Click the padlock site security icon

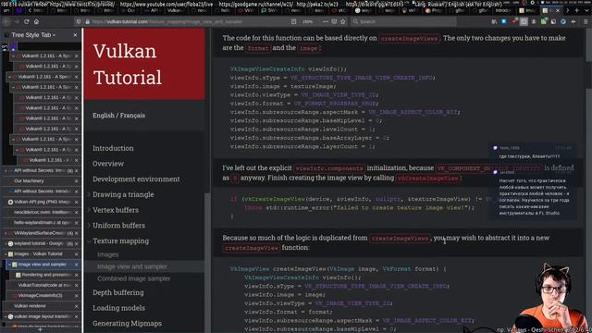87,21
